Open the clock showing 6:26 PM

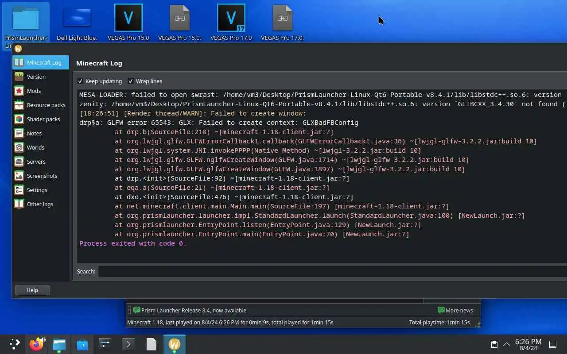tap(528, 344)
